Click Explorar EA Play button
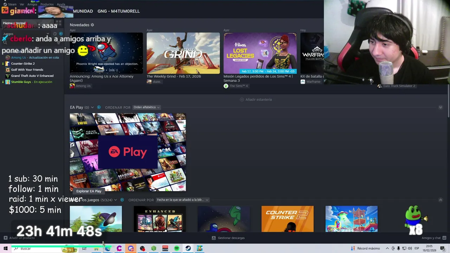This screenshot has height=253, width=450. click(x=89, y=191)
